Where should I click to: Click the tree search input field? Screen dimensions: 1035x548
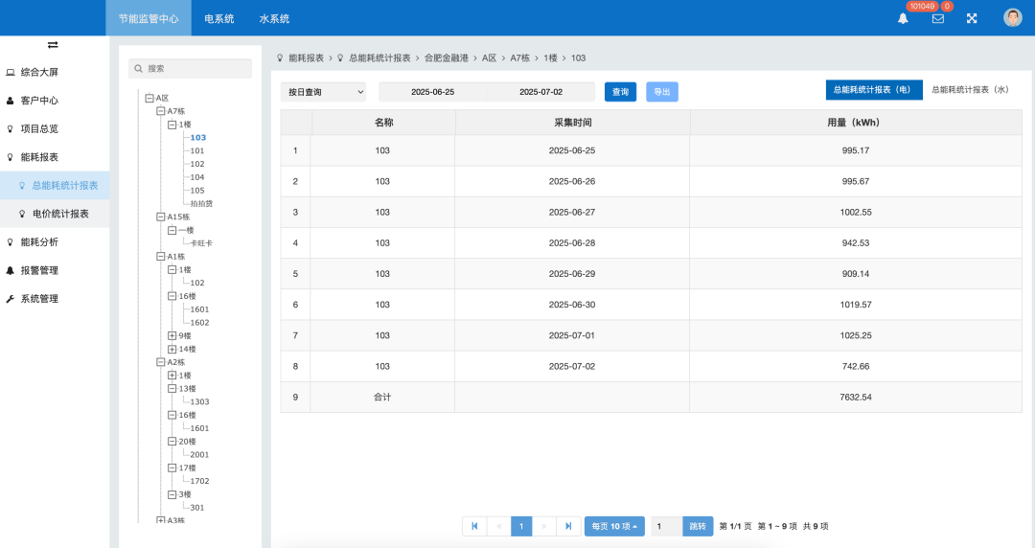tap(190, 69)
